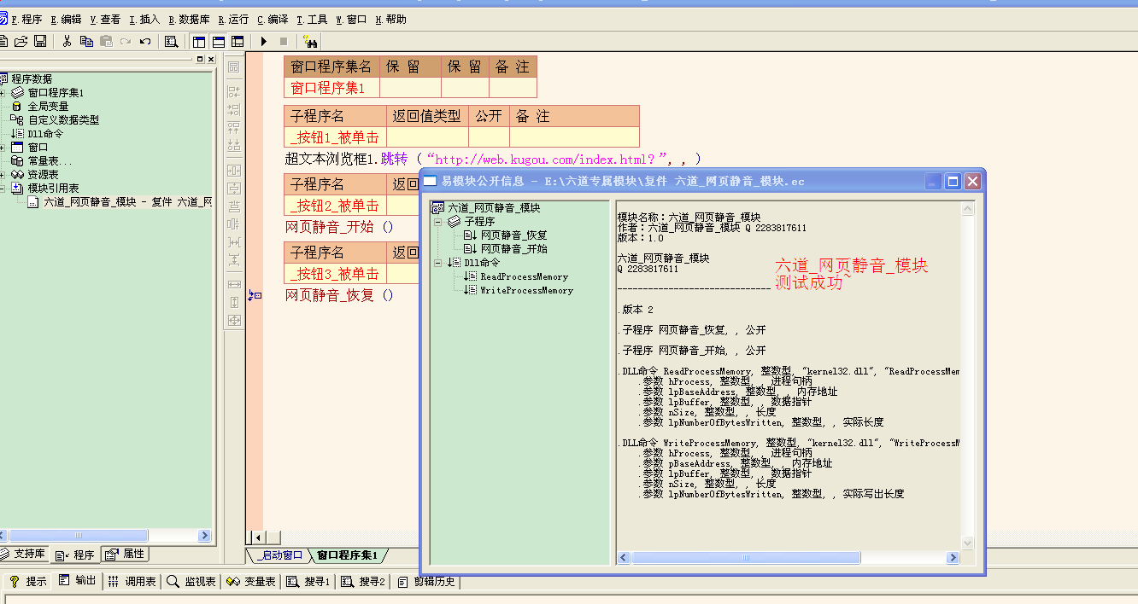This screenshot has height=604, width=1138.
Task: Select ReadProcessMemory in the module tree
Action: [x=524, y=276]
